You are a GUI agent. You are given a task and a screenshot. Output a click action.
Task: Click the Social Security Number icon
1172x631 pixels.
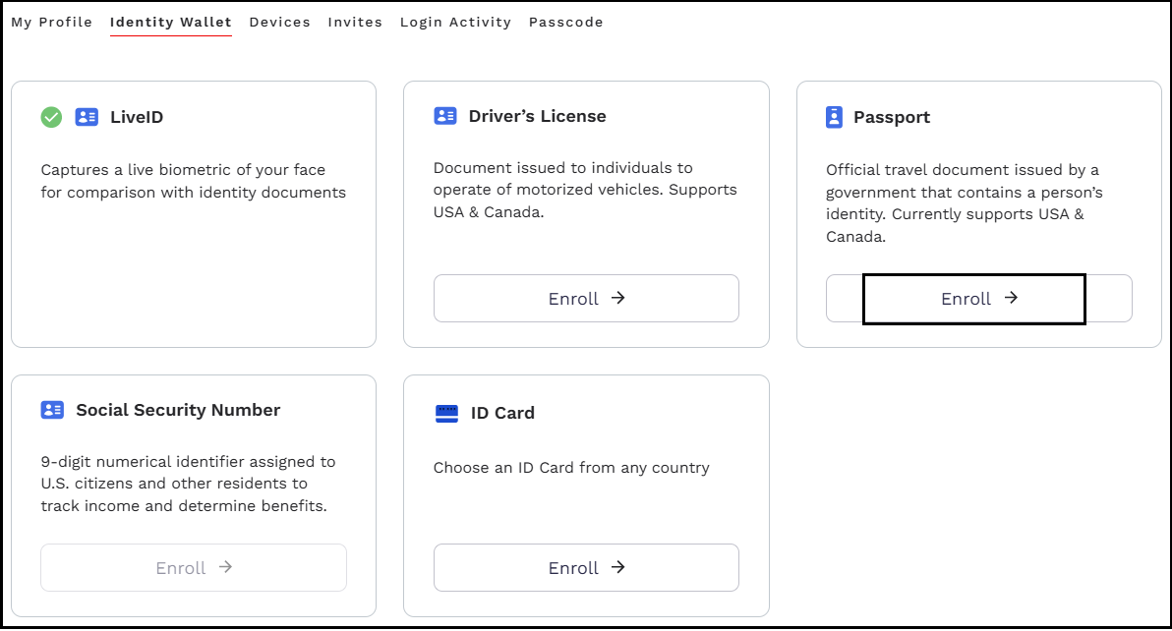[52, 410]
